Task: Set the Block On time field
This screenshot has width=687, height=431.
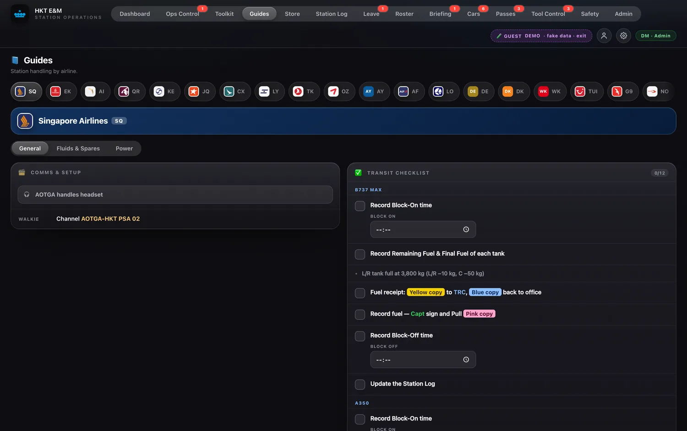Action: (x=423, y=230)
